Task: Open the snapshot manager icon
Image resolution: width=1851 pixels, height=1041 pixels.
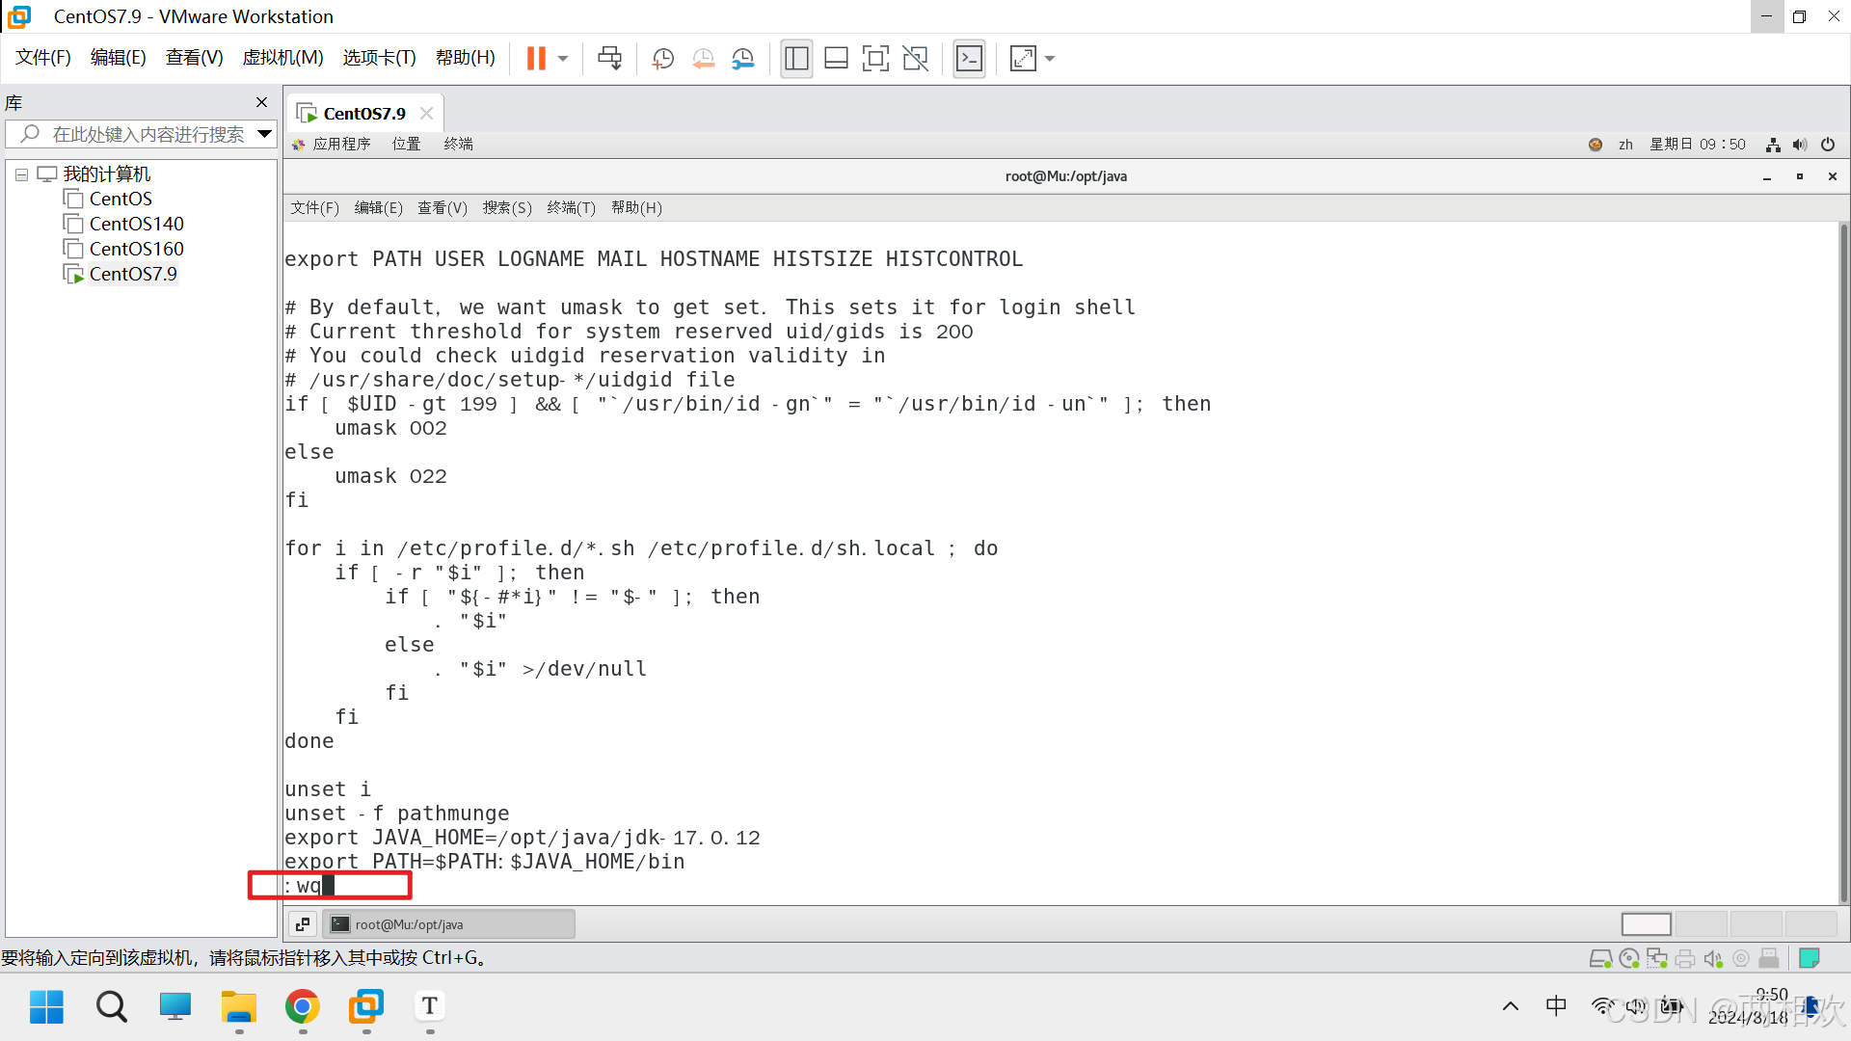Action: click(x=742, y=59)
